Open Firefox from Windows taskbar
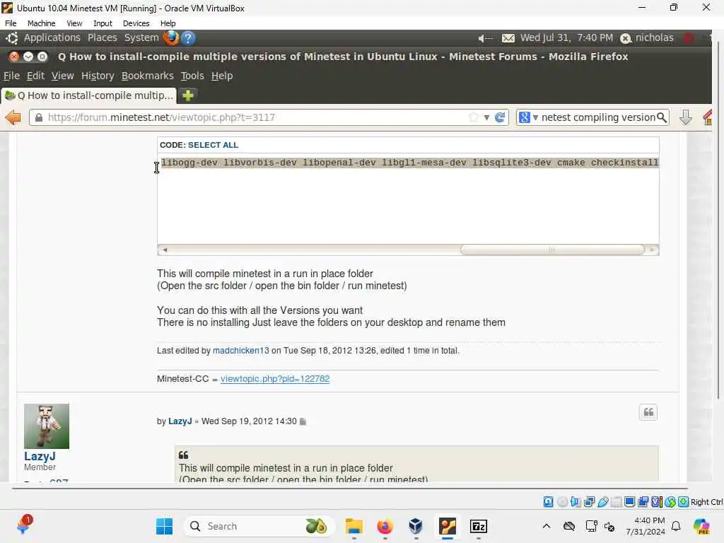 [385, 526]
